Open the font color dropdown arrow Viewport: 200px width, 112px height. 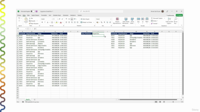tap(63, 22)
